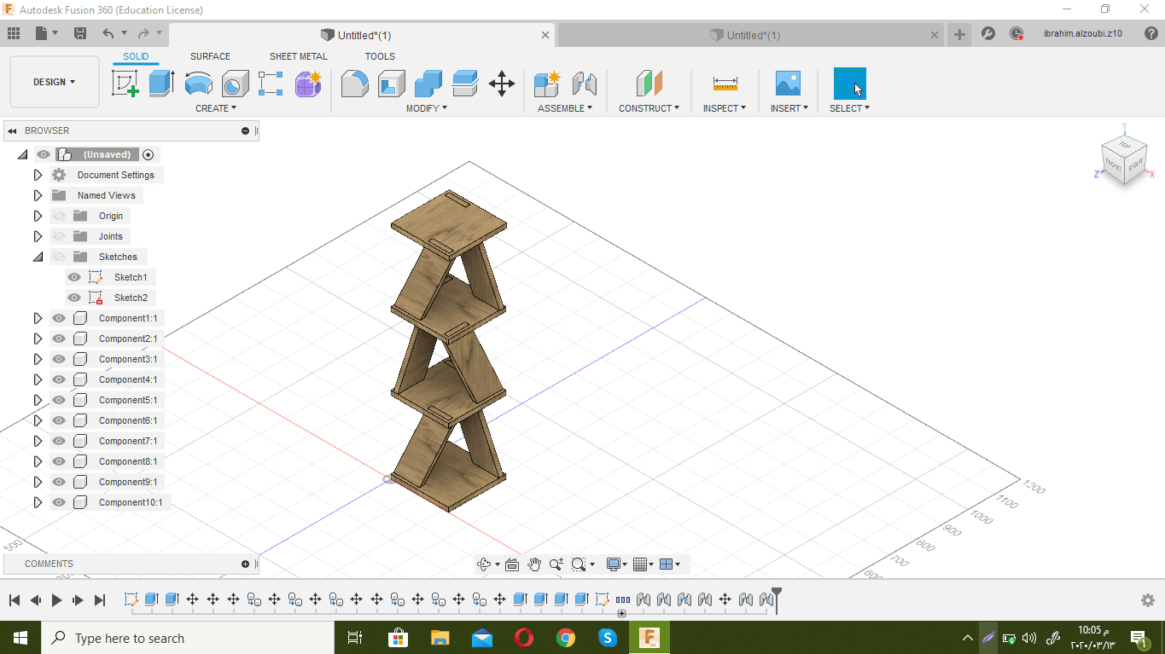Expand Component2:1 node

(38, 339)
